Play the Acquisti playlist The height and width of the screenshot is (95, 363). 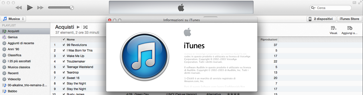pos(78,27)
